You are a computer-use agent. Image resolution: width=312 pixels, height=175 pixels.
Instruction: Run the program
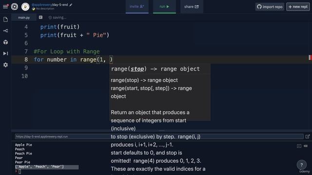pyautogui.click(x=164, y=7)
